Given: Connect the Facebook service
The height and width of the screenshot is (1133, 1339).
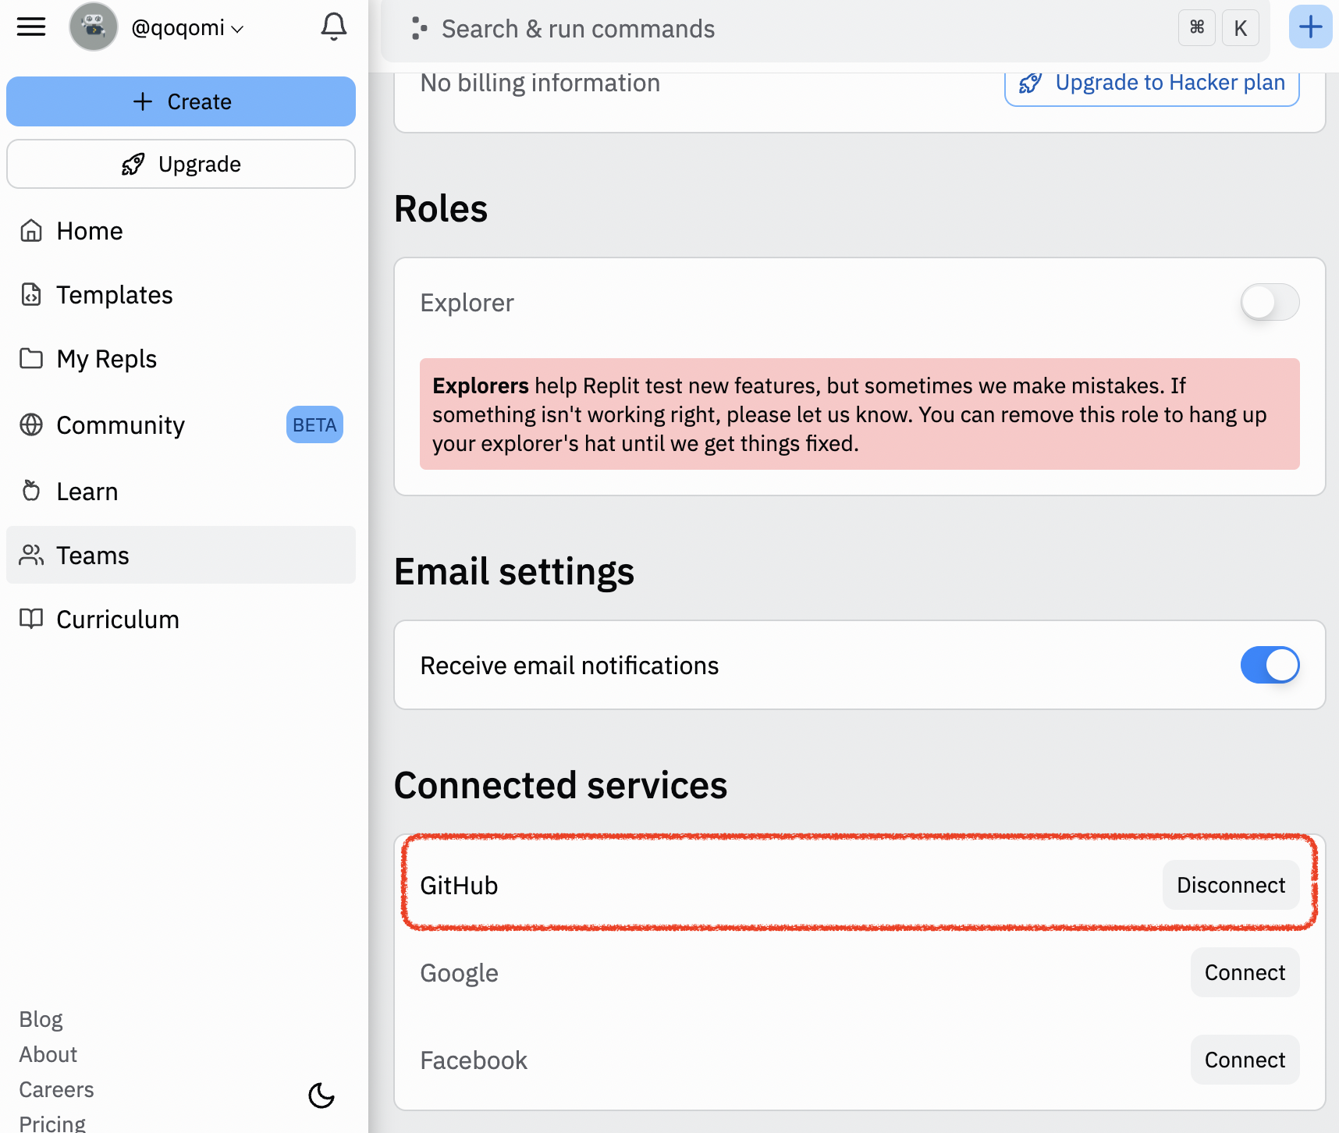Looking at the screenshot, I should click(1245, 1060).
